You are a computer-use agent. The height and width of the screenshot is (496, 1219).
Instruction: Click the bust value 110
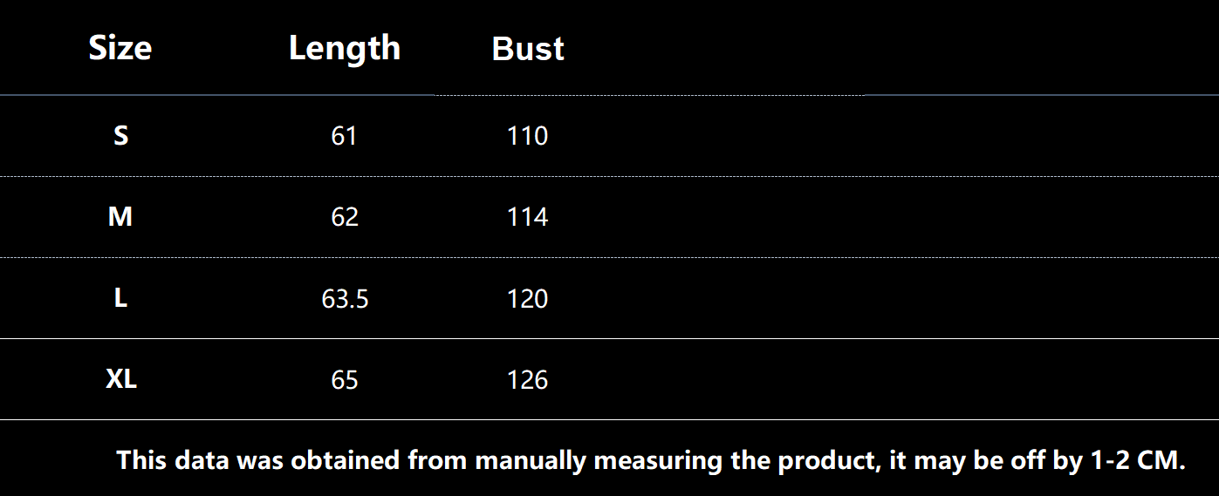click(527, 136)
